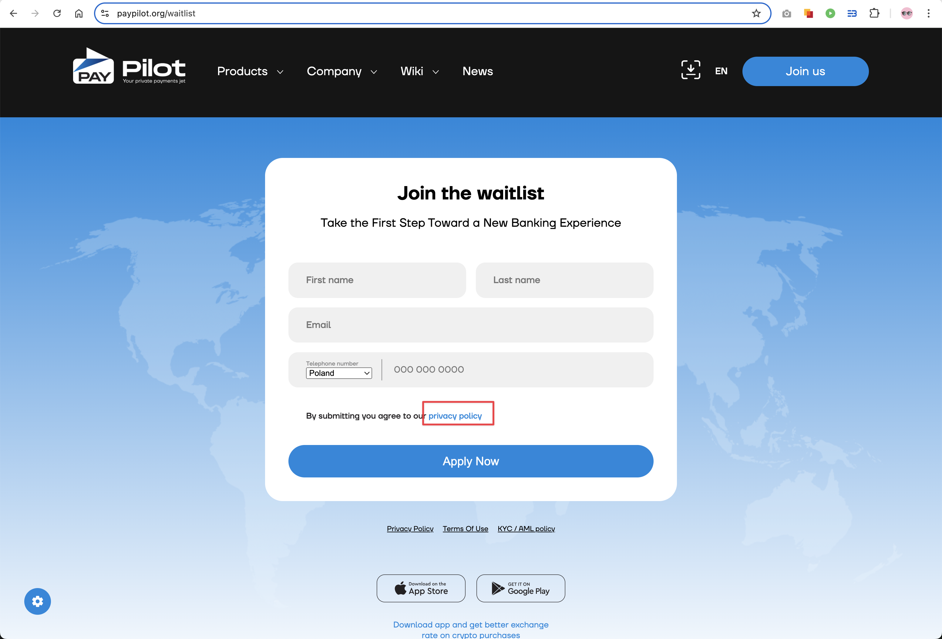Image resolution: width=942 pixels, height=639 pixels.
Task: Click the blue settings gear icon
Action: click(37, 601)
